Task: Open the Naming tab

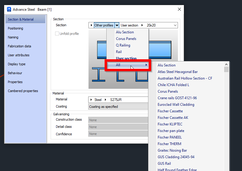Action: point(13,37)
